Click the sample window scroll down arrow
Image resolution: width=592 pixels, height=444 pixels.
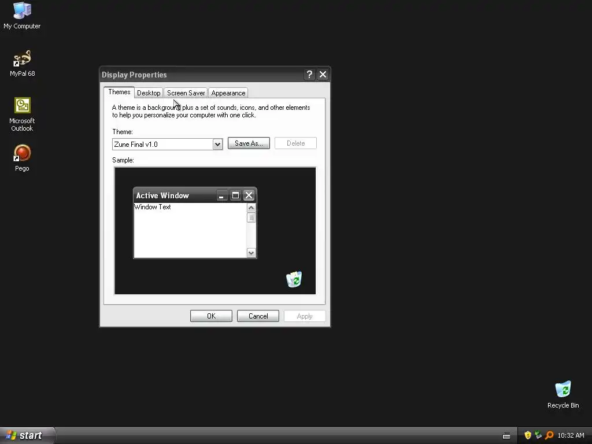click(251, 253)
